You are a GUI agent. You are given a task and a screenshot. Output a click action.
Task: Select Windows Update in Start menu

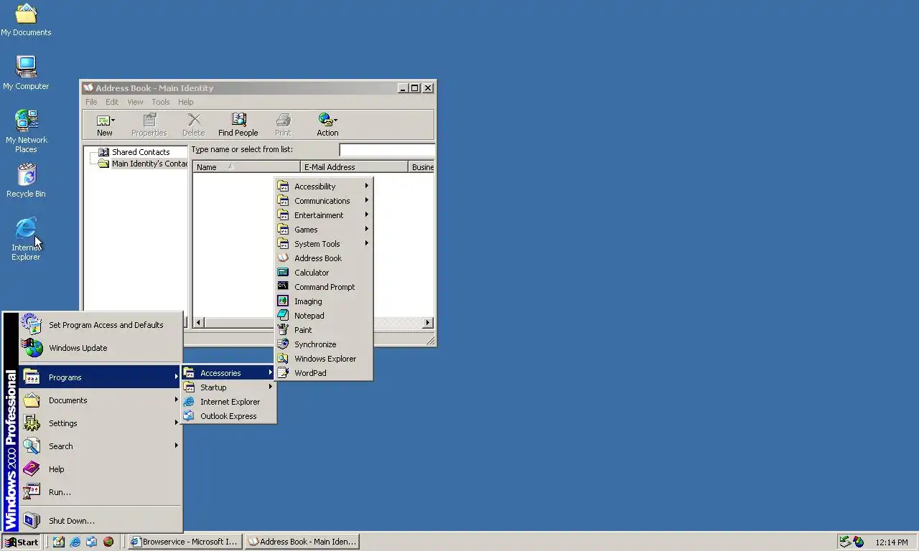tap(101, 348)
